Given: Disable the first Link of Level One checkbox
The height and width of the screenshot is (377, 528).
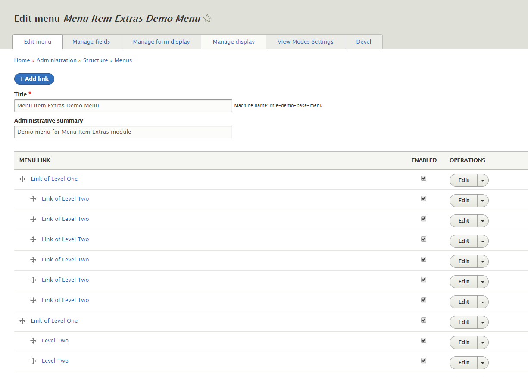Looking at the screenshot, I should point(424,178).
